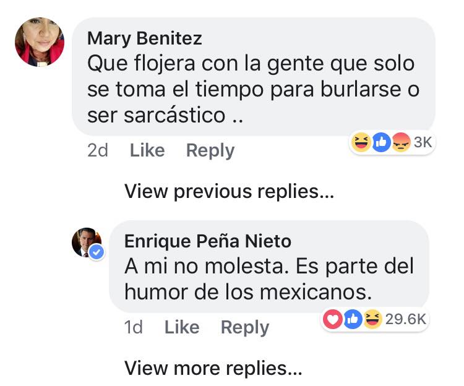Like Enrique Peña Nieto's reply
464x386 pixels.
(x=182, y=327)
